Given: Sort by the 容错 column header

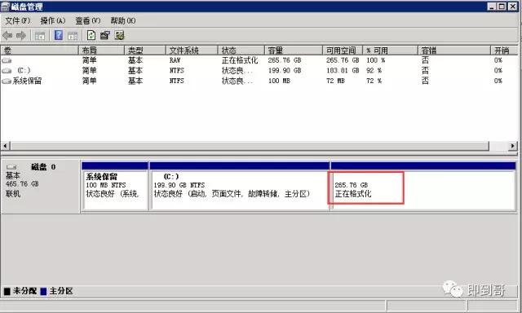Looking at the screenshot, I should point(454,51).
